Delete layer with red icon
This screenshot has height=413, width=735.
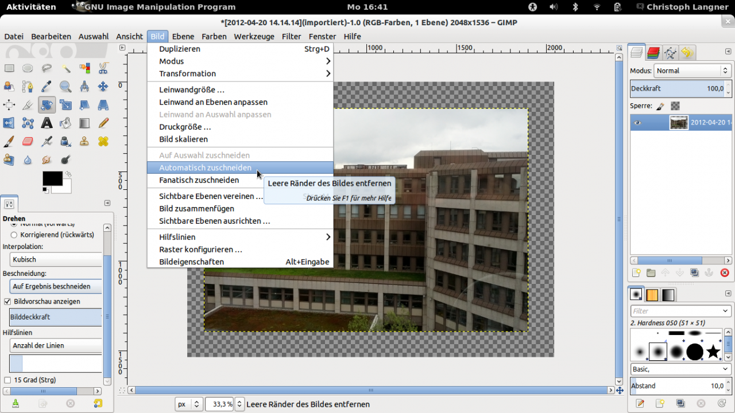click(724, 273)
